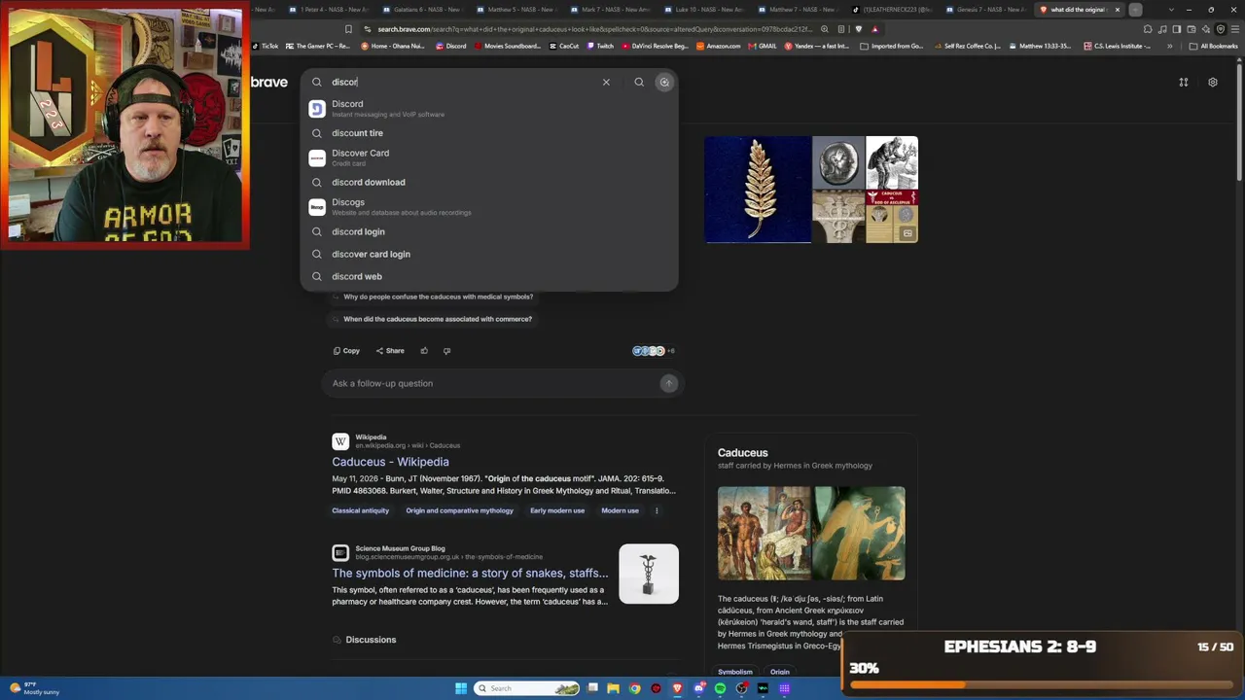Click the Brave Shields icon in address bar

point(859,29)
